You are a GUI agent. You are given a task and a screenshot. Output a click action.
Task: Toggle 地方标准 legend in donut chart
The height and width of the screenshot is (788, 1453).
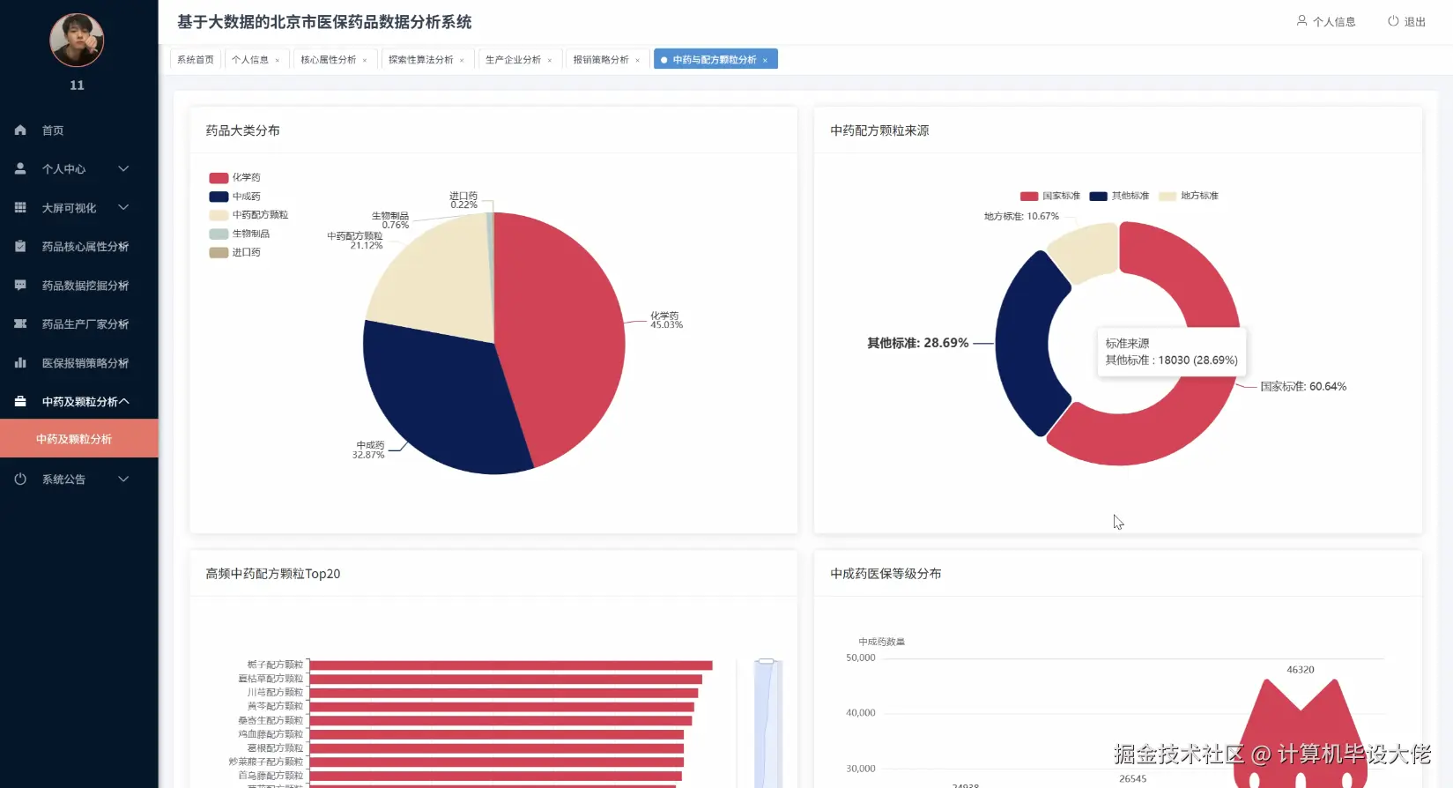click(x=1188, y=196)
